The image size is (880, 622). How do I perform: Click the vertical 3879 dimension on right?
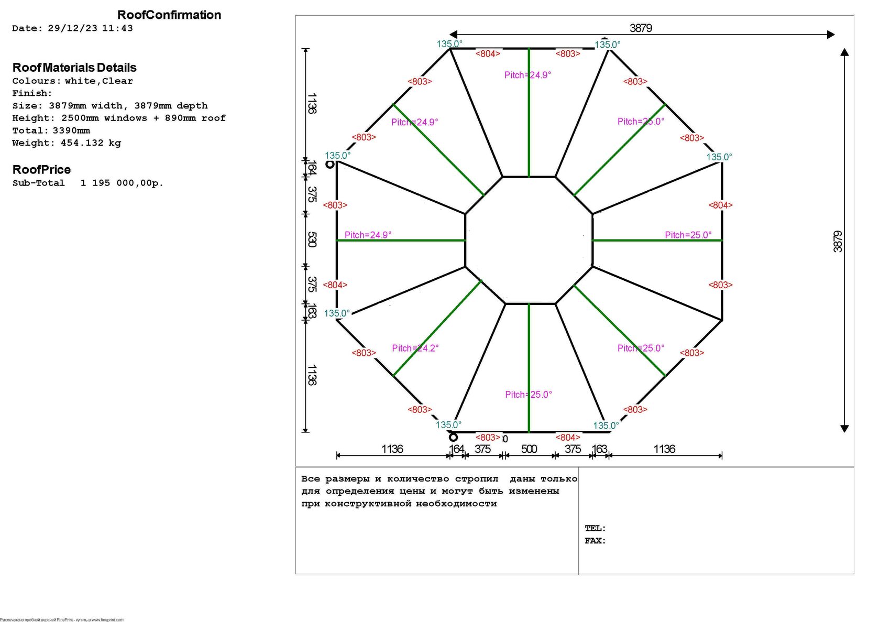(x=838, y=241)
